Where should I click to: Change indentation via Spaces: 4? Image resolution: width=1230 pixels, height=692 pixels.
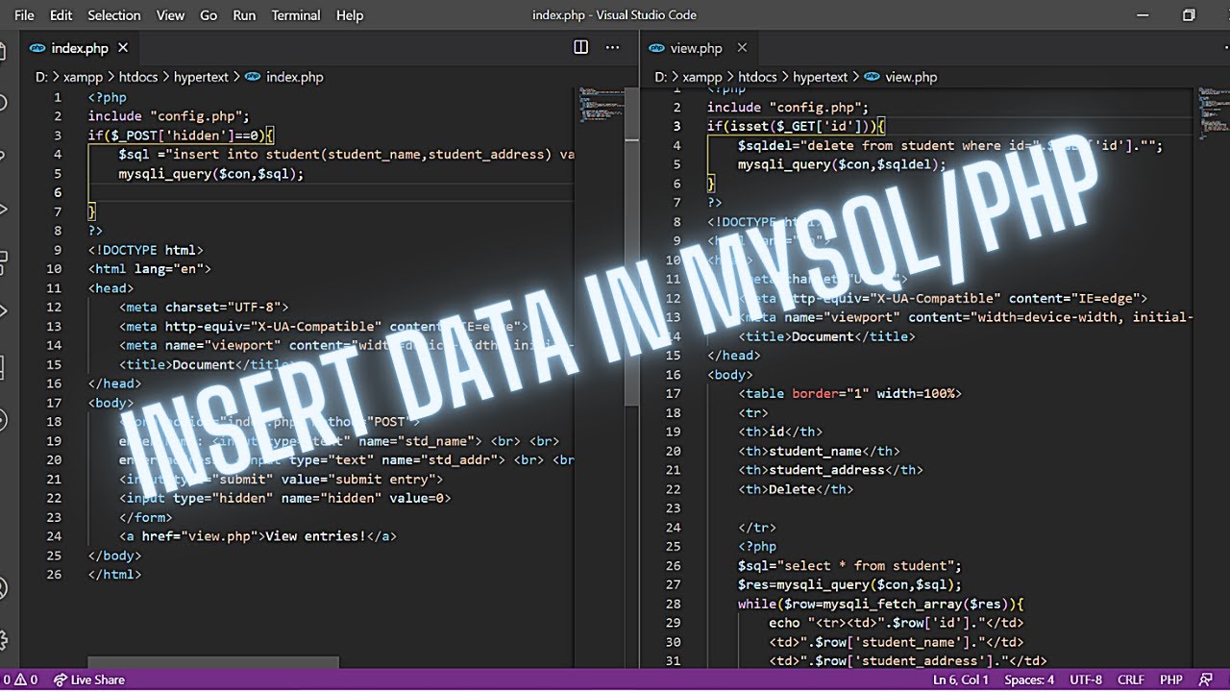1029,680
